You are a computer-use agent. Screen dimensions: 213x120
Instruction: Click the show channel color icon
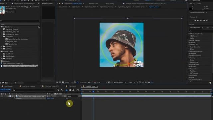[x=95, y=82]
